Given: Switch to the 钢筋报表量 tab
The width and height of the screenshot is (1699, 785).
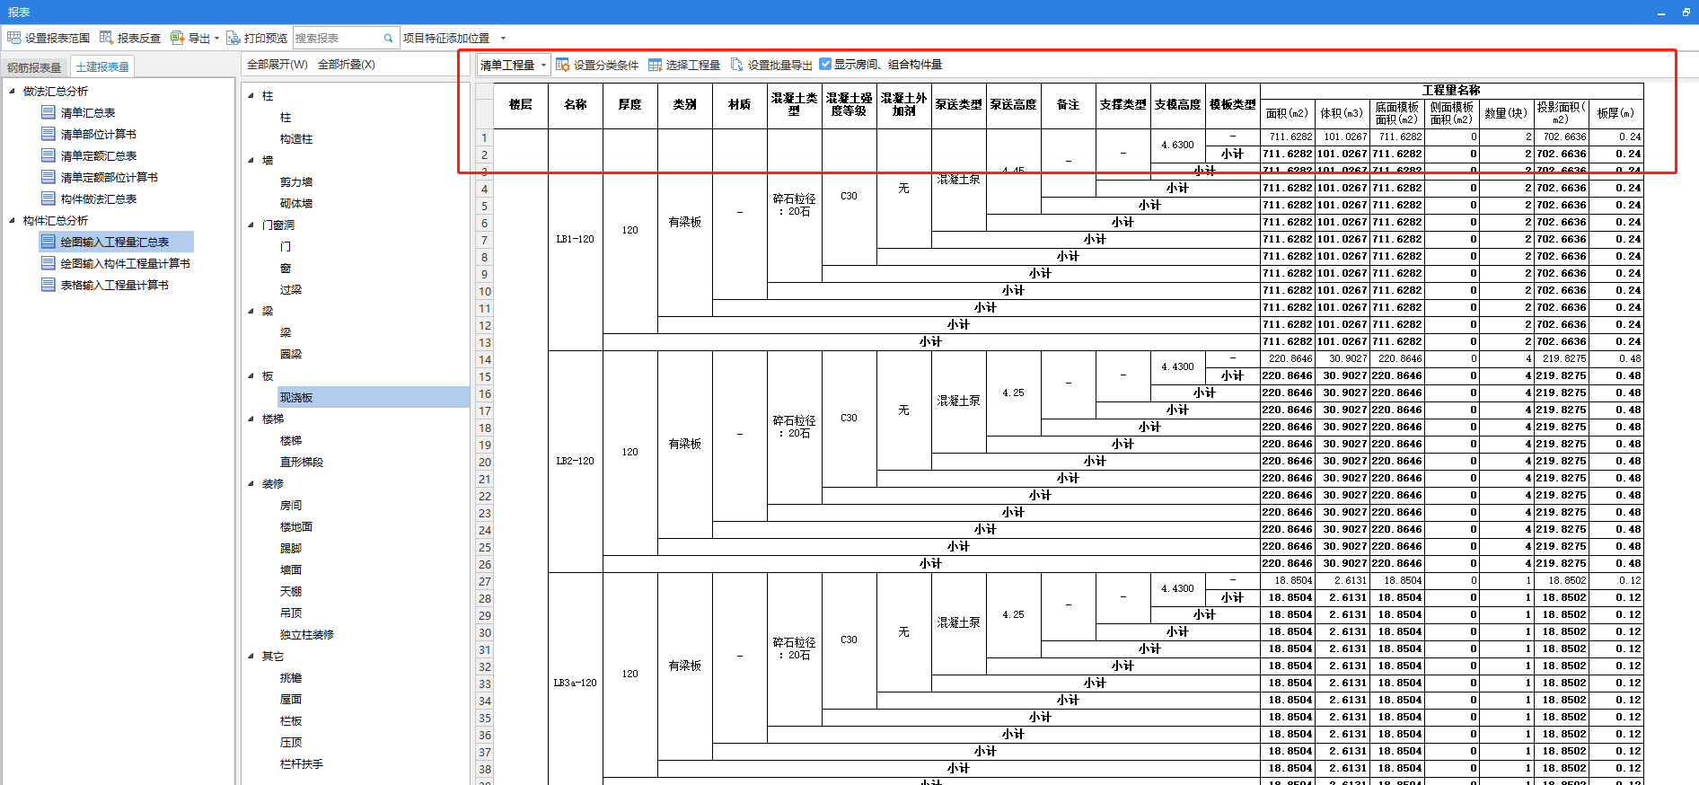Looking at the screenshot, I should 34,67.
